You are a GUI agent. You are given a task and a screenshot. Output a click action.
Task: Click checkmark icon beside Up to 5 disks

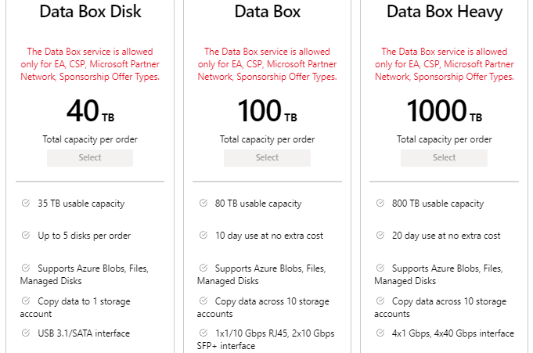click(x=26, y=235)
